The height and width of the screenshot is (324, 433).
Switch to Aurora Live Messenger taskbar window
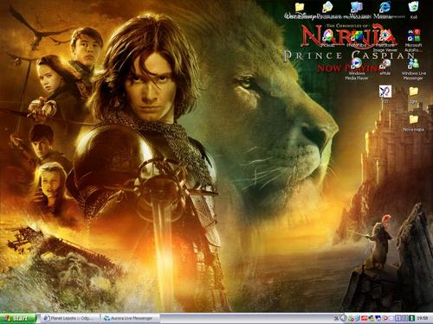(131, 318)
